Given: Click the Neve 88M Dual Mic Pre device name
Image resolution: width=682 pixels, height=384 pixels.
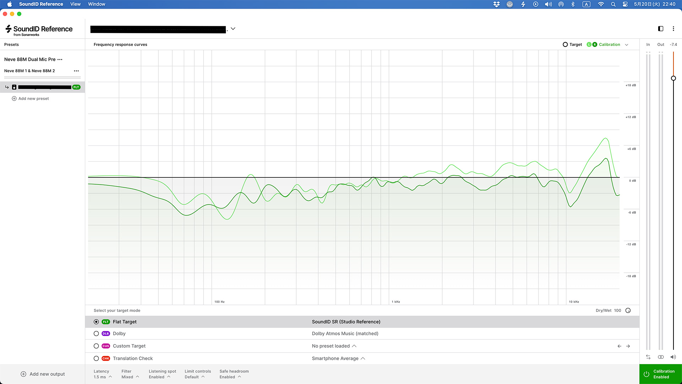Looking at the screenshot, I should point(30,59).
